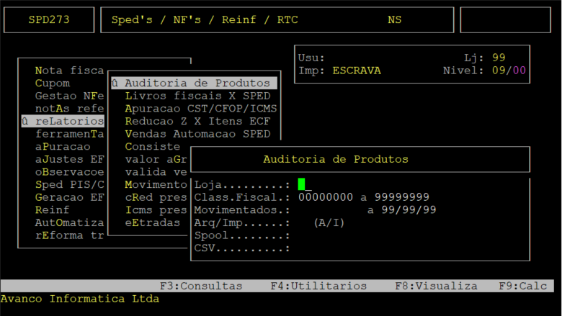Viewport: 562px width, 316px height.
Task: Select 'Nota fiscal' in main menu
Action: (69, 71)
